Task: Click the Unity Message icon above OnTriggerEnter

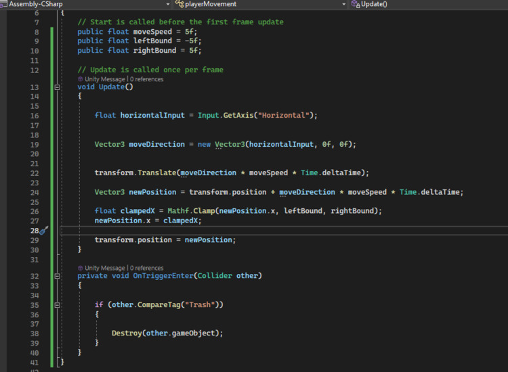Action: pyautogui.click(x=80, y=268)
